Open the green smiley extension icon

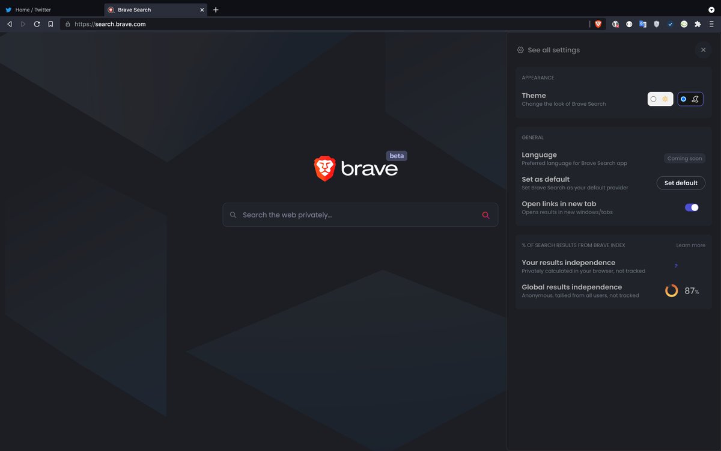(x=684, y=24)
